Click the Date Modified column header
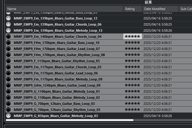Viewport: 192px width, 128px height. [160, 9]
